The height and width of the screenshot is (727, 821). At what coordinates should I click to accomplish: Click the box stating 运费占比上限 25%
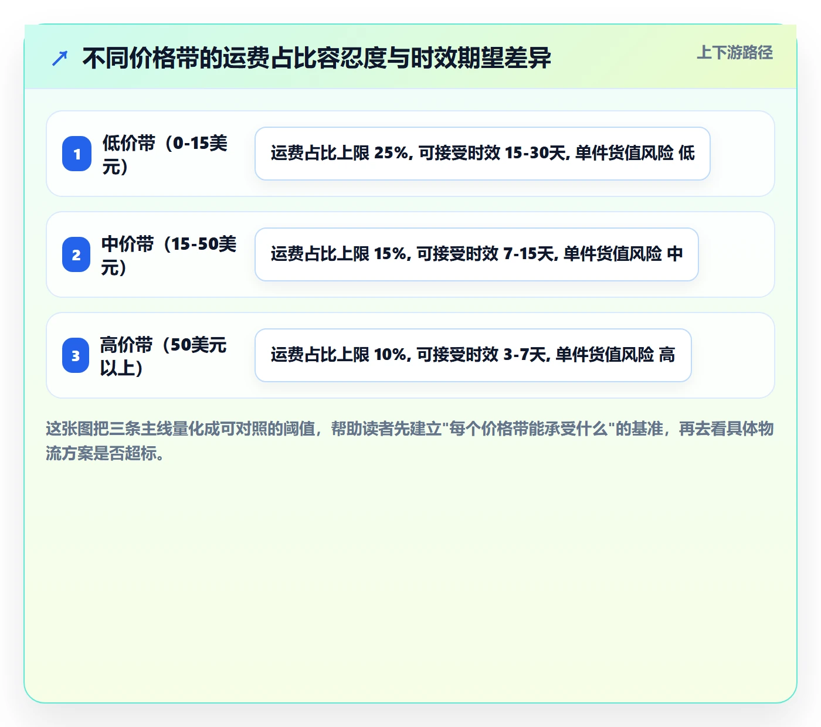[x=483, y=154]
